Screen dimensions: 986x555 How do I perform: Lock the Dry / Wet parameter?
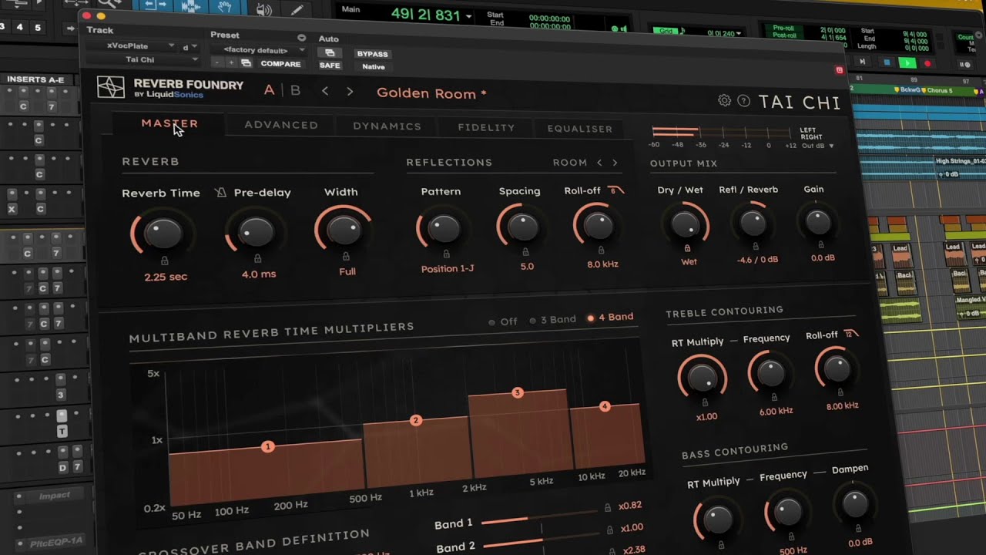pos(687,248)
